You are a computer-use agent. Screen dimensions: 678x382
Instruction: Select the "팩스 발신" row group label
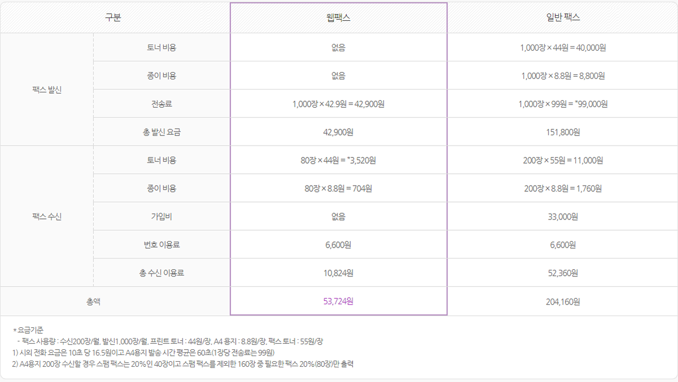click(47, 90)
